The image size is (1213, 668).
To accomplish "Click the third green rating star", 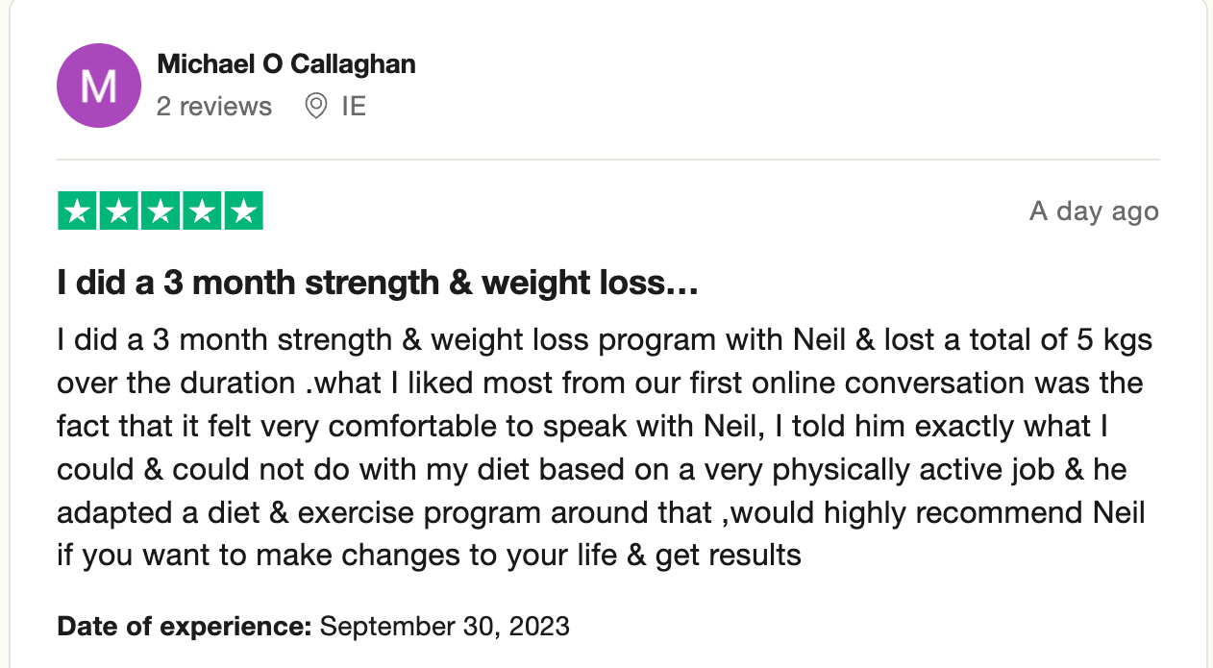I will click(x=160, y=211).
